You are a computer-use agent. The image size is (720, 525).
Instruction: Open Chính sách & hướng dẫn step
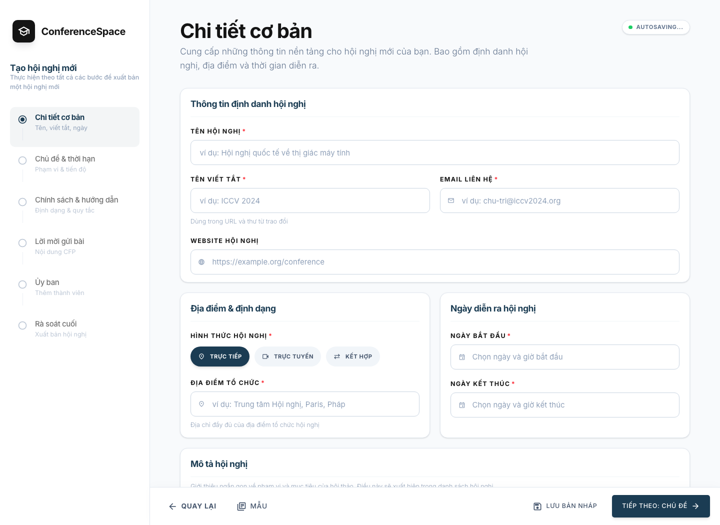click(x=74, y=209)
